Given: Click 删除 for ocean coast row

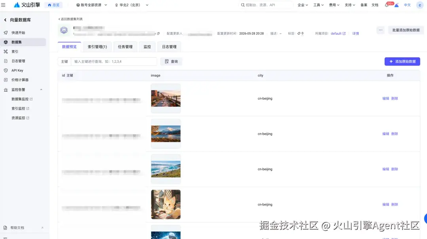Looking at the screenshot, I should click(395, 169).
